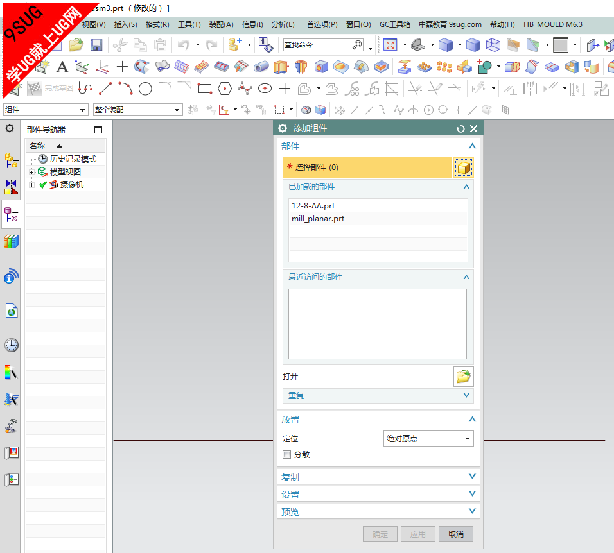
Task: Expand the 重复 section
Action: 378,396
